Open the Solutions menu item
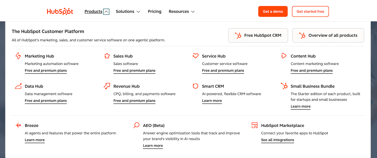Image resolution: width=377 pixels, height=158 pixels. click(x=125, y=11)
